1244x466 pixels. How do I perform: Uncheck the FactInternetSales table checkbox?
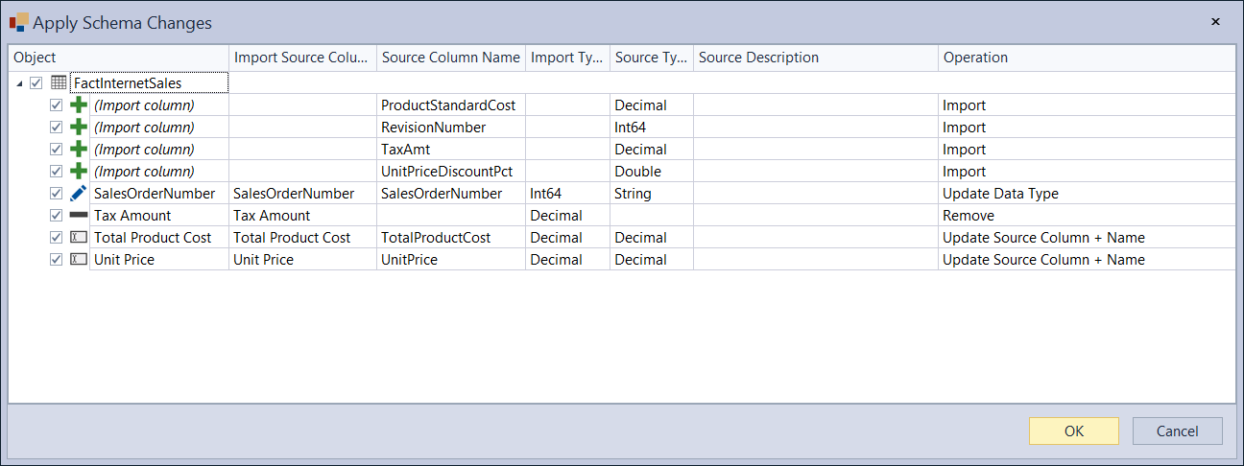click(36, 83)
